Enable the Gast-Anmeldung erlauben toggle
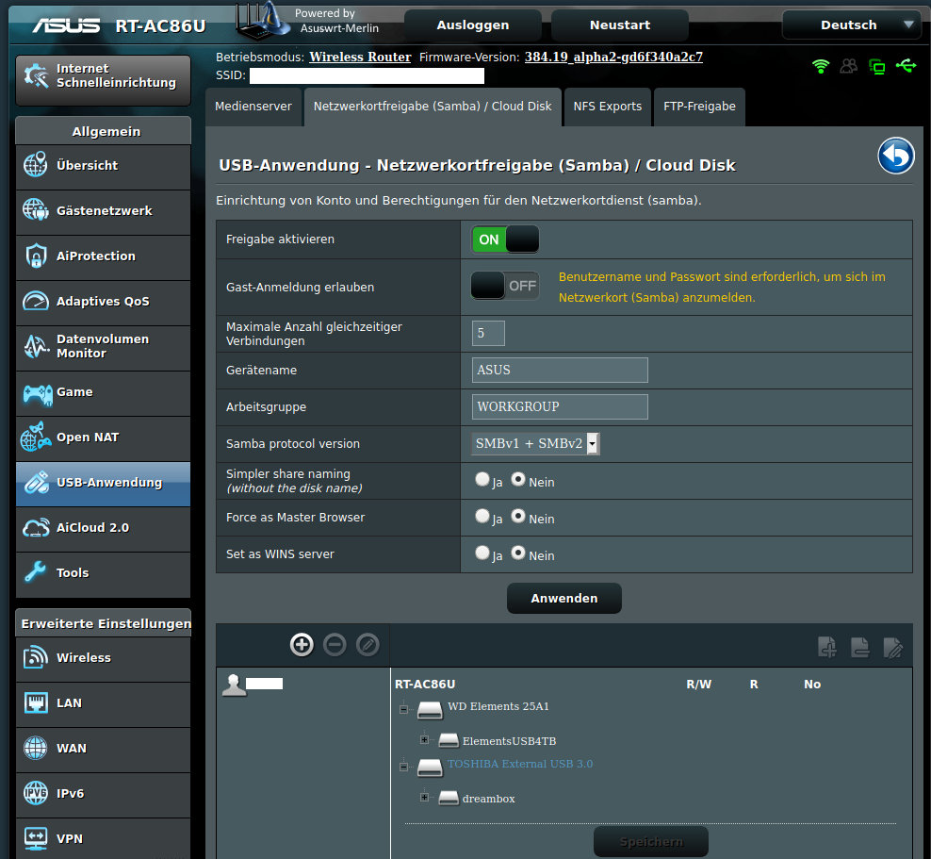This screenshot has width=931, height=859. 505,286
